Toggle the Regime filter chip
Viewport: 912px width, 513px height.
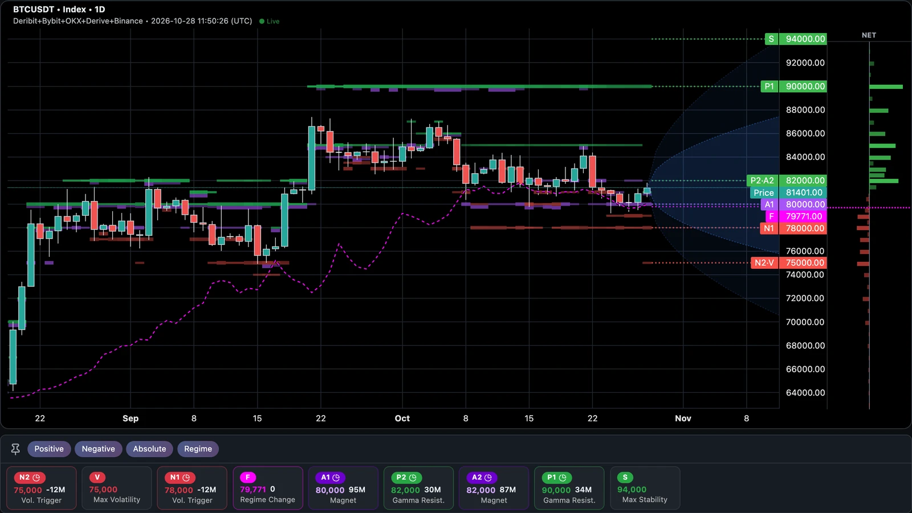(x=198, y=449)
